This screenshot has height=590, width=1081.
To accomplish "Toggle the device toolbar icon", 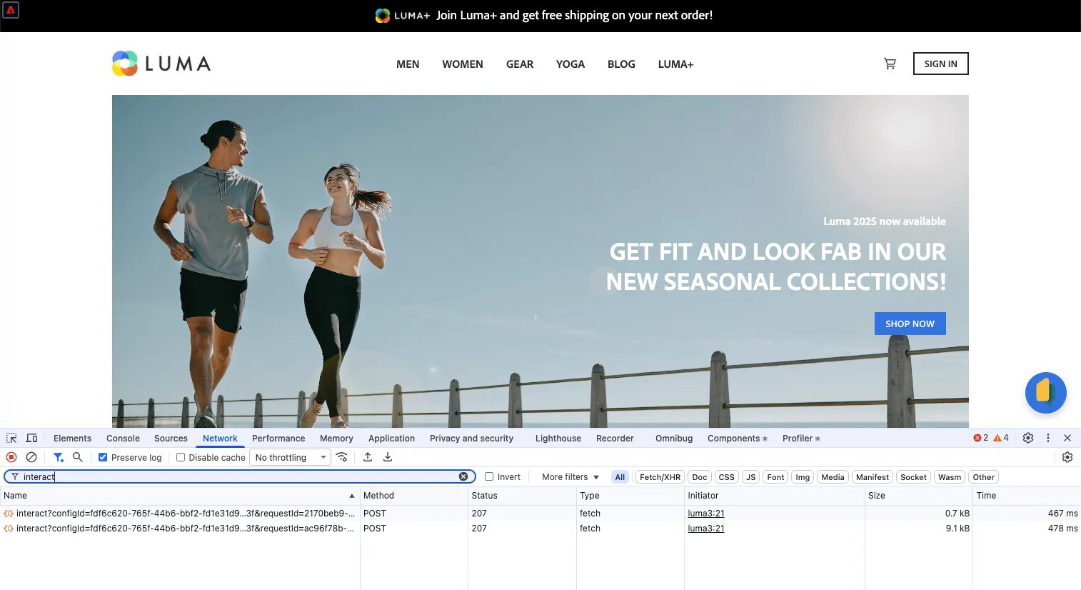I will (x=31, y=438).
